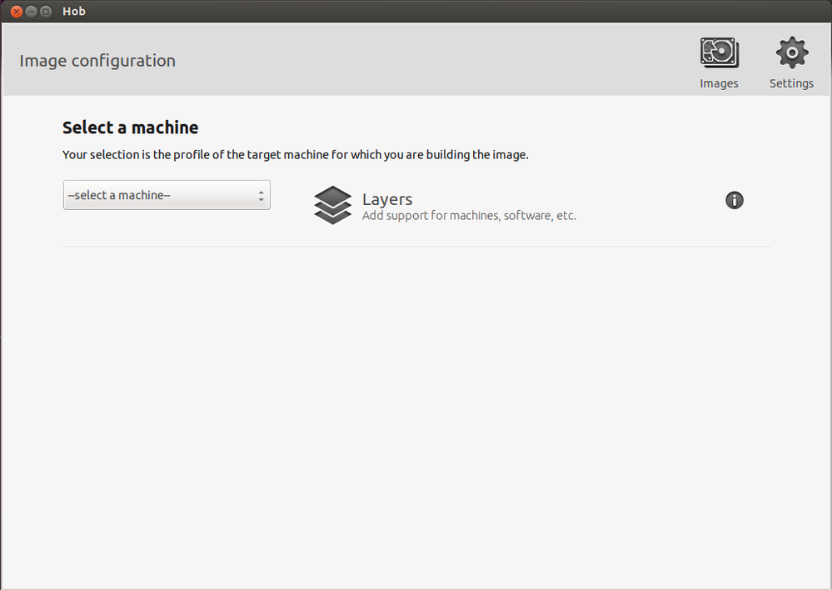Click the Settings gear icon
832x590 pixels.
791,54
